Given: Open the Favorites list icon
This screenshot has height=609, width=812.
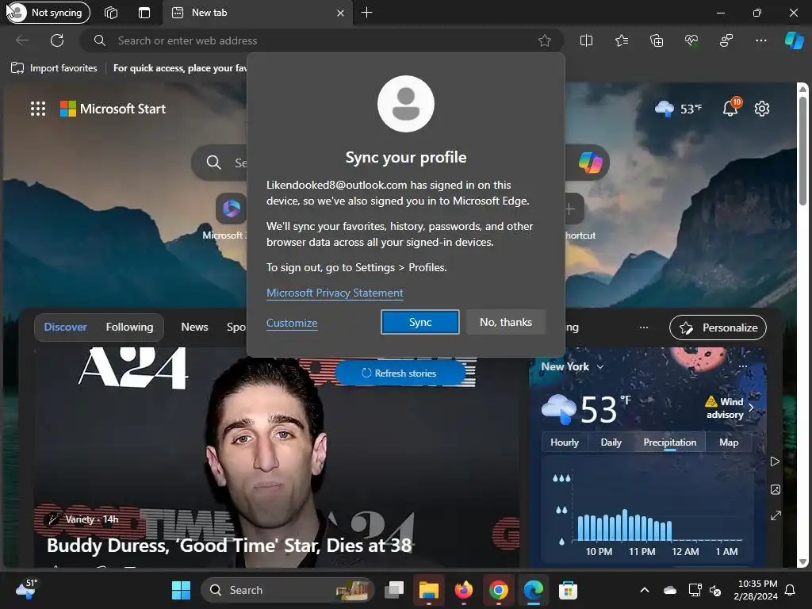Looking at the screenshot, I should pos(622,40).
